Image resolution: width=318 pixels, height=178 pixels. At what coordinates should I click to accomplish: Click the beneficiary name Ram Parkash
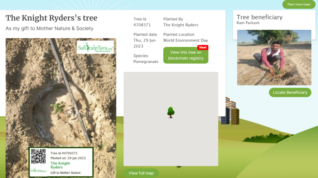(x=248, y=23)
